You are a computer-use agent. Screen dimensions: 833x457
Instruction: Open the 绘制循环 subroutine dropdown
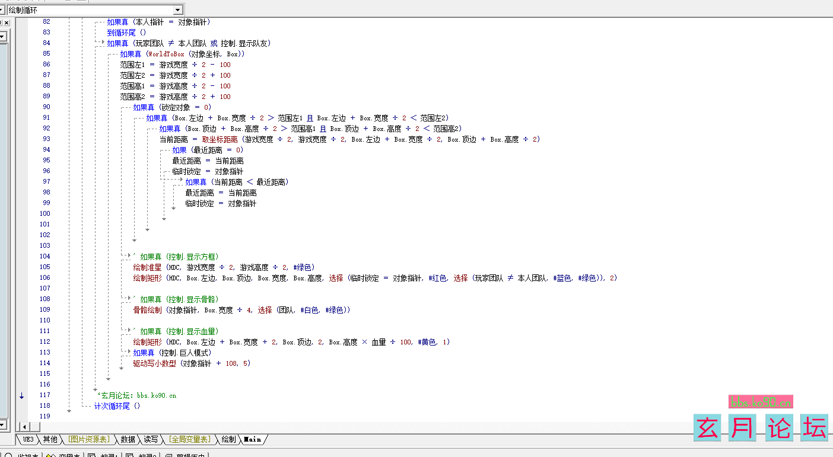tap(177, 10)
